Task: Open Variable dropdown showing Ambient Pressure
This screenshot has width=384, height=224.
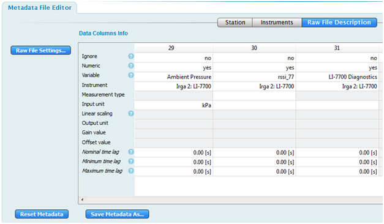Action: point(173,77)
